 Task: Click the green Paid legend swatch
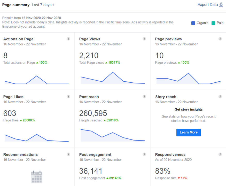pos(213,23)
